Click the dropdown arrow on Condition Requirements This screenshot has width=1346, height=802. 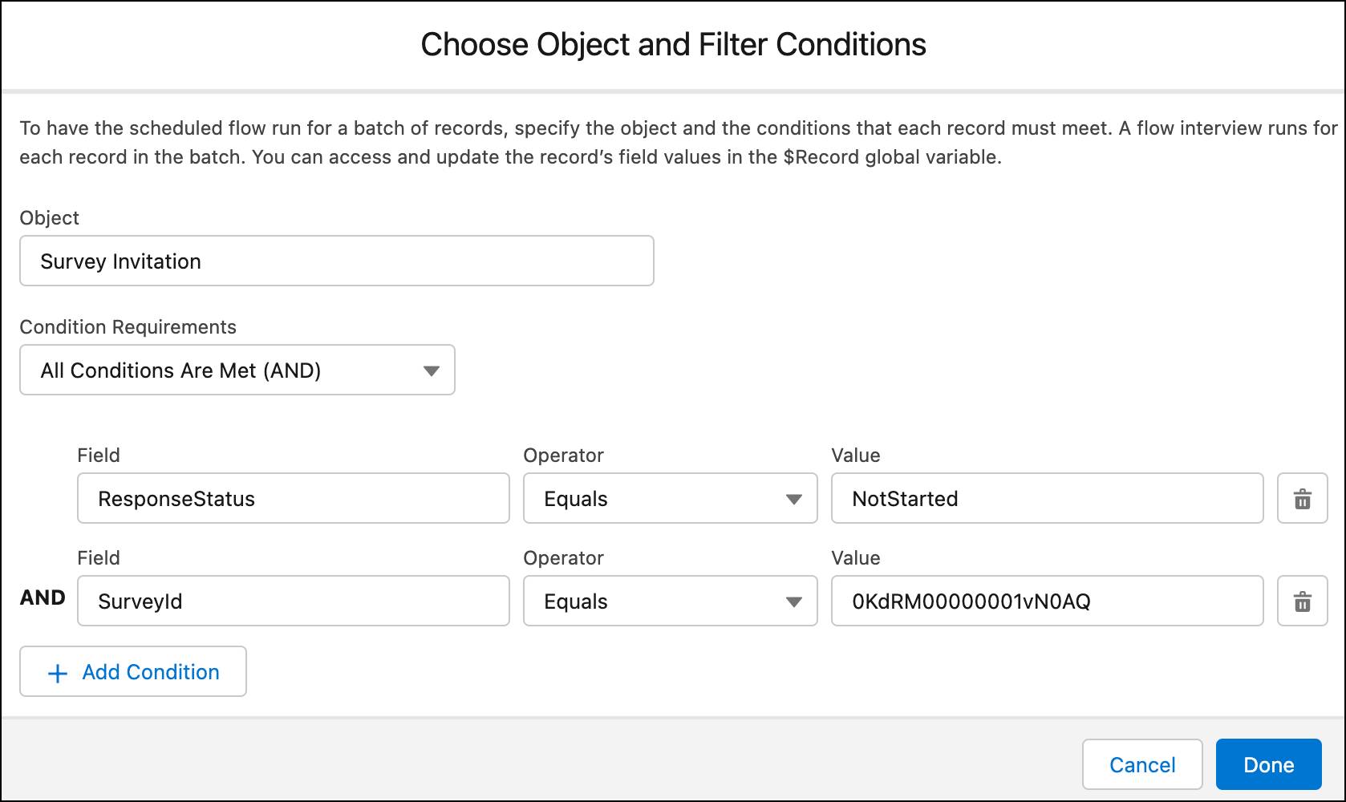432,370
